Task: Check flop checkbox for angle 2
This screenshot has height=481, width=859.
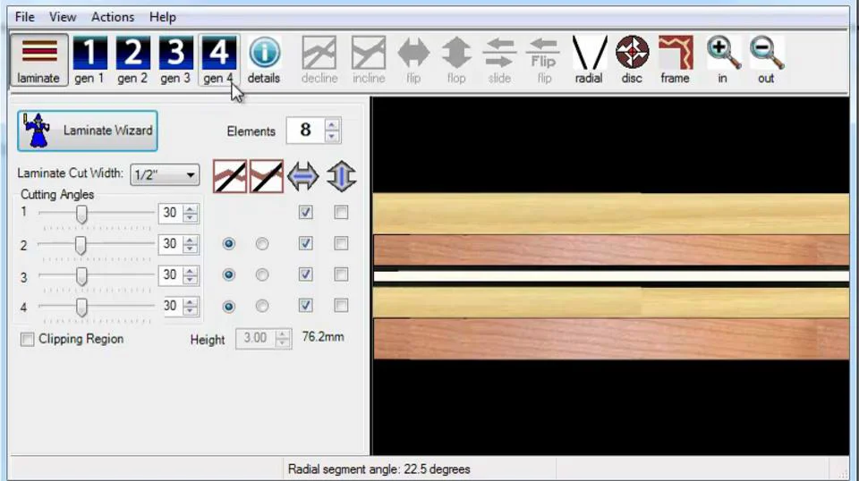Action: tap(341, 243)
